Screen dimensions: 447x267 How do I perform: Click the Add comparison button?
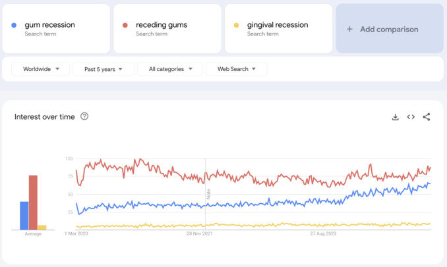(x=390, y=28)
